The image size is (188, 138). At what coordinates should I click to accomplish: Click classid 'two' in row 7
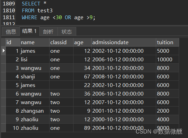click(x=61, y=102)
